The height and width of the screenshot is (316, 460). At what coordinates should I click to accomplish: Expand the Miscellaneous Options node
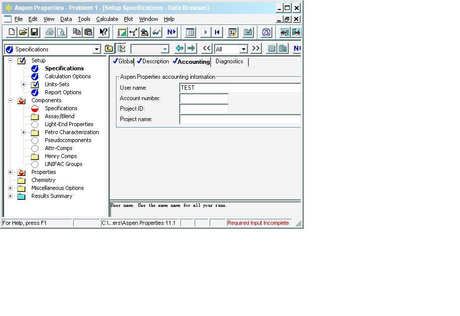point(10,188)
